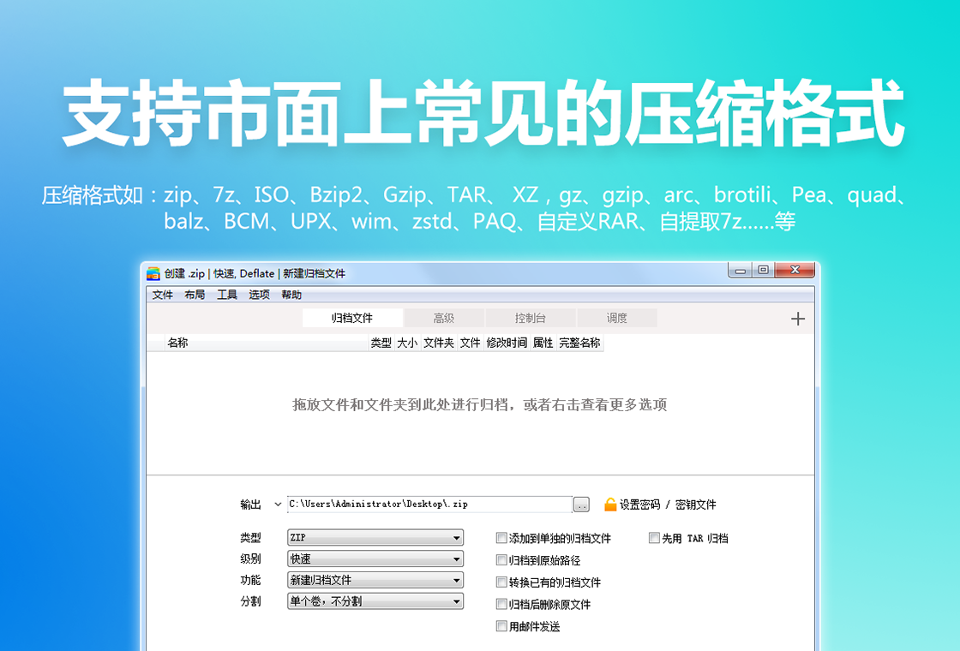Open the 工具 menu
The height and width of the screenshot is (651, 960).
pos(226,295)
